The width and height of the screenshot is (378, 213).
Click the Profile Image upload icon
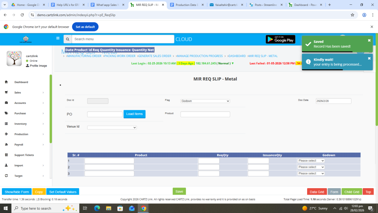coord(27,65)
